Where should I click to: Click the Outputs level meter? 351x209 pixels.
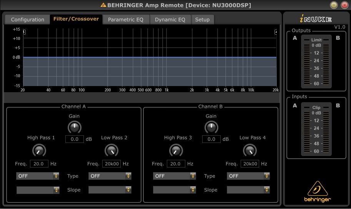coord(316,61)
